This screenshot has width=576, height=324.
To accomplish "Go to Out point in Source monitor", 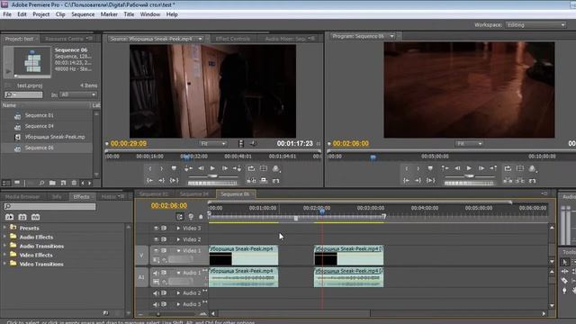I will click(x=161, y=180).
